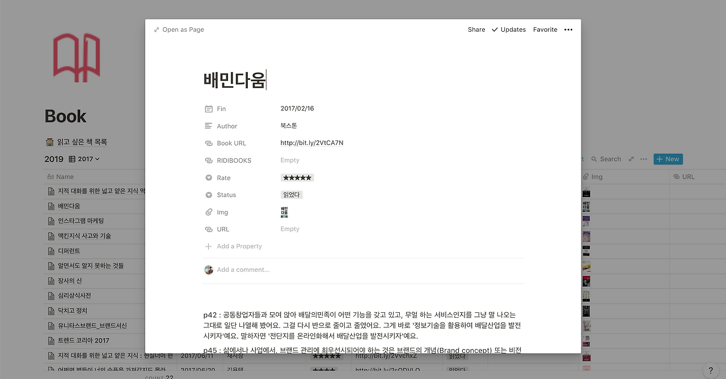Click the user avatar beside comment box
Image resolution: width=726 pixels, height=379 pixels.
click(x=209, y=270)
